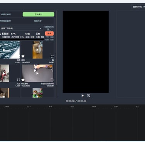Jump to the 0:08 timeline mark
The height and width of the screenshot is (142, 145).
pyautogui.click(x=7, y=107)
